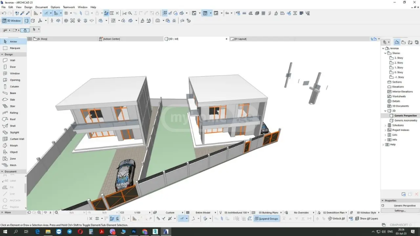Open the Teamwork menu
Screen dimensions: 420x236
pos(69,7)
